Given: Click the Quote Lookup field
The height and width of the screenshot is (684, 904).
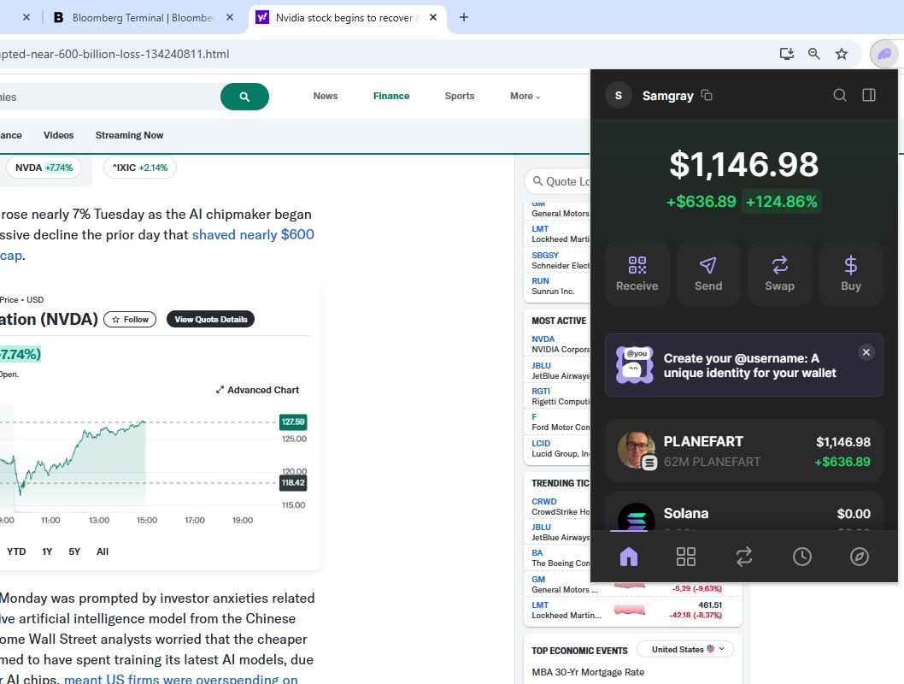Looking at the screenshot, I should tap(558, 181).
